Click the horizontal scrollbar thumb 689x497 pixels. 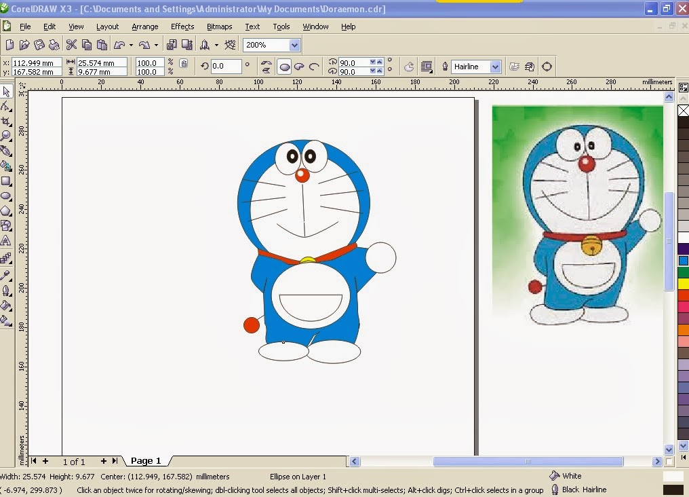(528, 462)
